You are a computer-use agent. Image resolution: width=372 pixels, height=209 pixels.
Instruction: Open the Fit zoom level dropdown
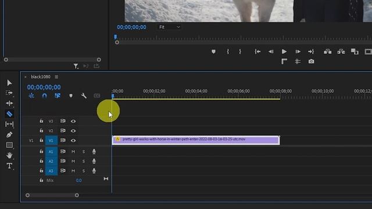[169, 27]
